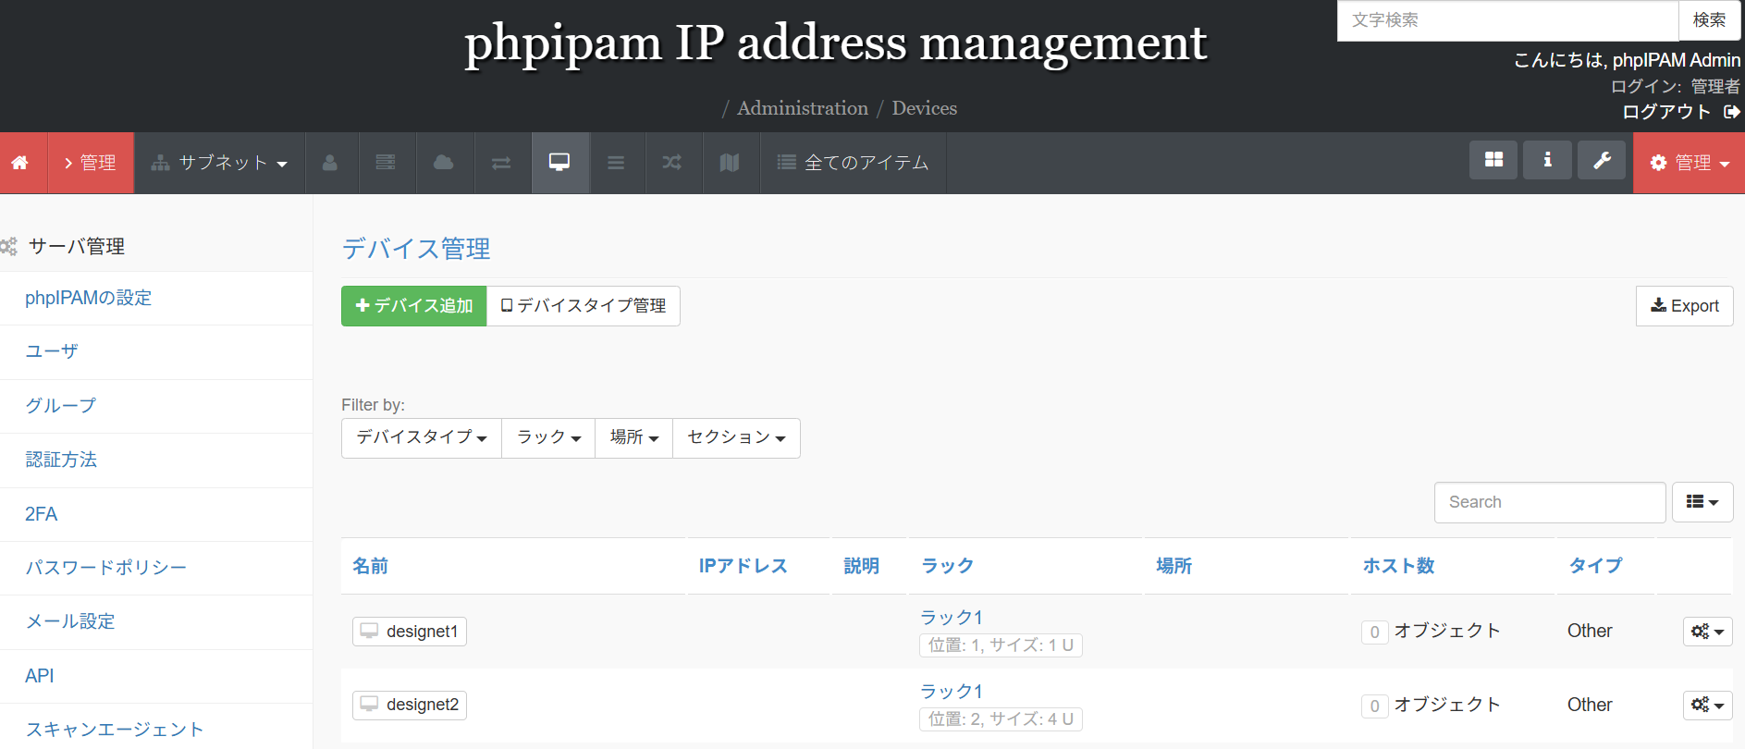This screenshot has width=1745, height=749.
Task: Open パスワードポリシー in the sidebar
Action: coord(105,568)
